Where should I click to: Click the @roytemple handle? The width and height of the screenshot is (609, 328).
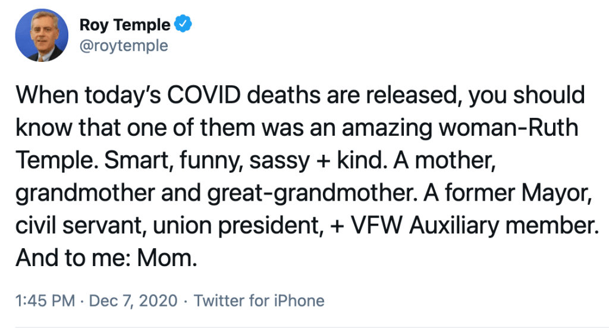click(123, 46)
